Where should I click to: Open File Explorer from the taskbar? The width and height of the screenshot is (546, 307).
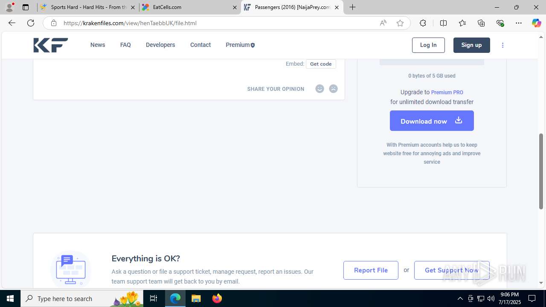point(196,298)
